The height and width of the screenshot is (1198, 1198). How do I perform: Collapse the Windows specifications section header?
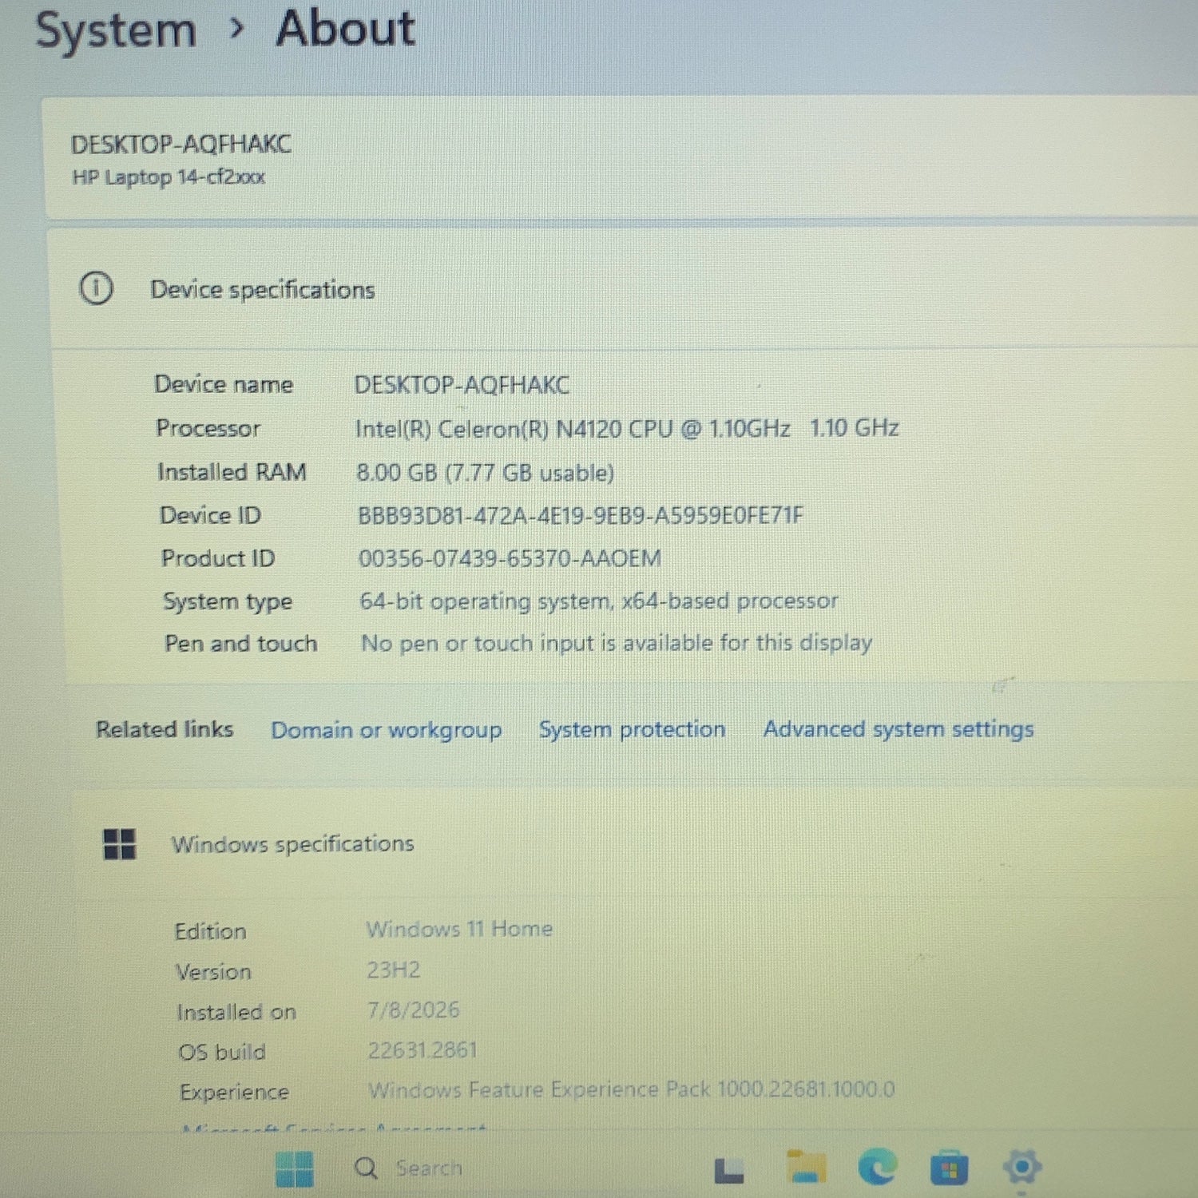point(635,843)
